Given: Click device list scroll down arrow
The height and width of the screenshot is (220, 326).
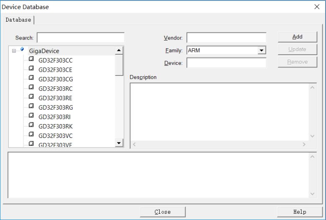Looking at the screenshot, I should coord(119,143).
